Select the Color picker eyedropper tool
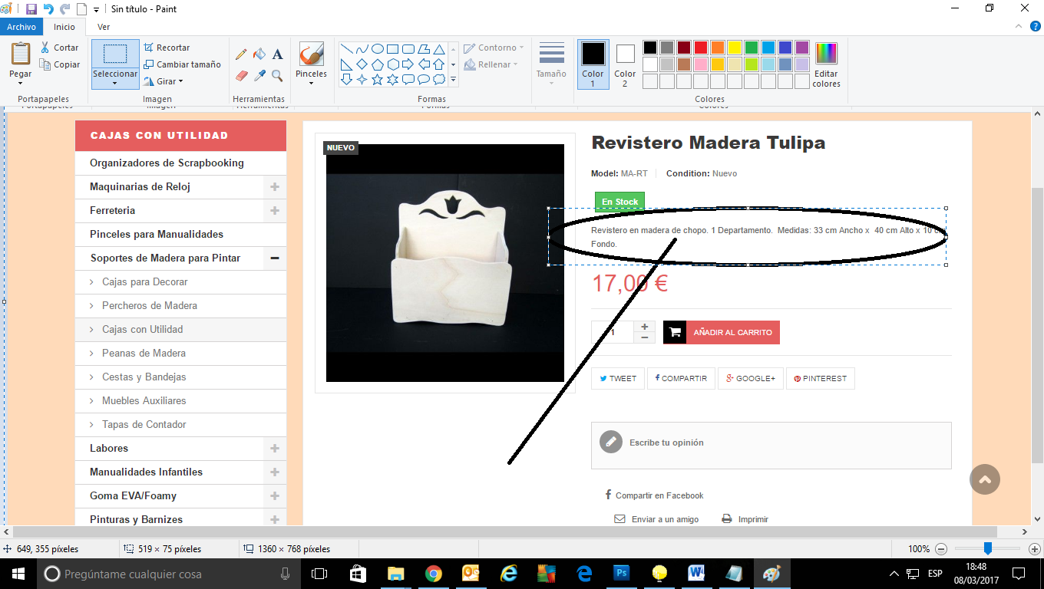This screenshot has width=1044, height=589. point(259,76)
